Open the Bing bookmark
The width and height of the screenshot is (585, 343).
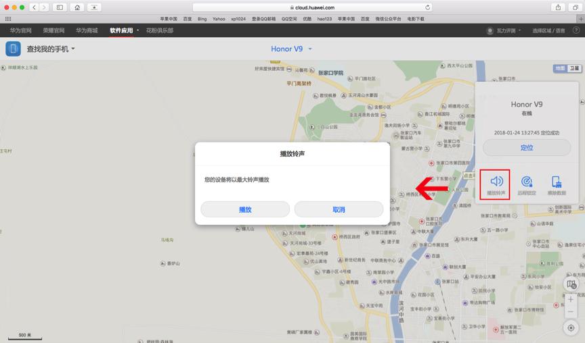point(202,19)
